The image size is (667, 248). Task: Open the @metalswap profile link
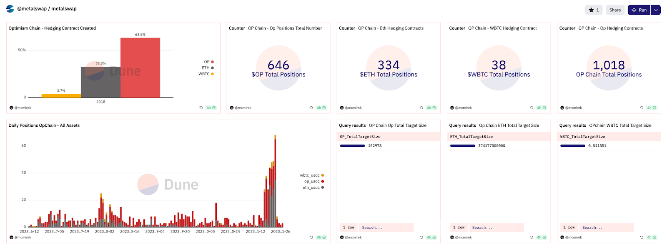(x=32, y=9)
